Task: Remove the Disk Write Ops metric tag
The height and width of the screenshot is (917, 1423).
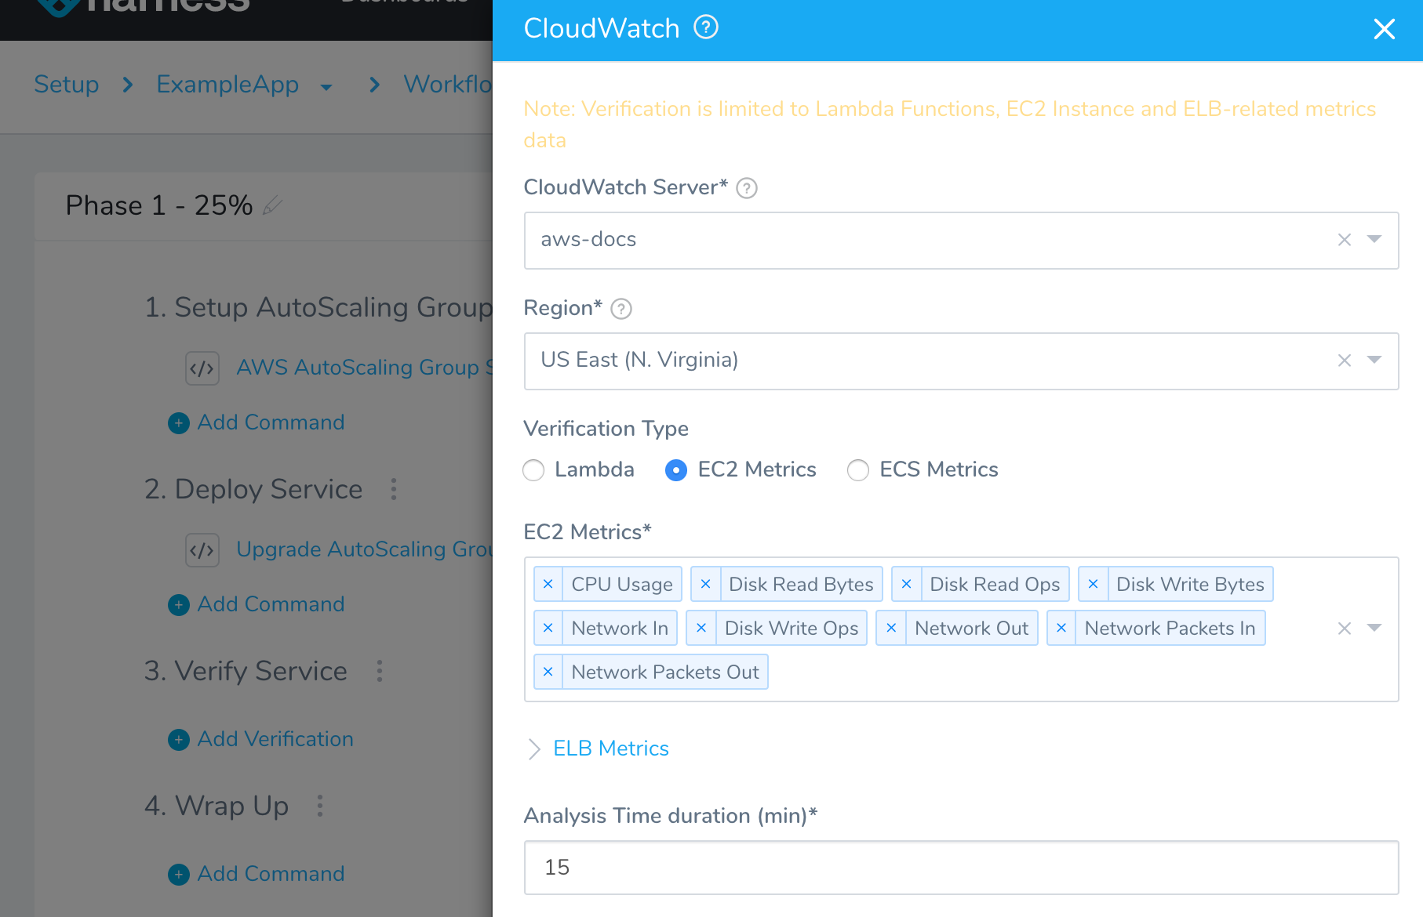Action: coord(701,628)
